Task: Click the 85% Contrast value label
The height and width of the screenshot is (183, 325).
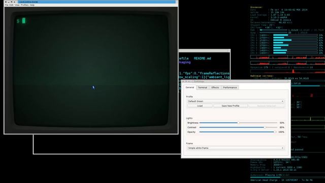Action: pyautogui.click(x=282, y=128)
